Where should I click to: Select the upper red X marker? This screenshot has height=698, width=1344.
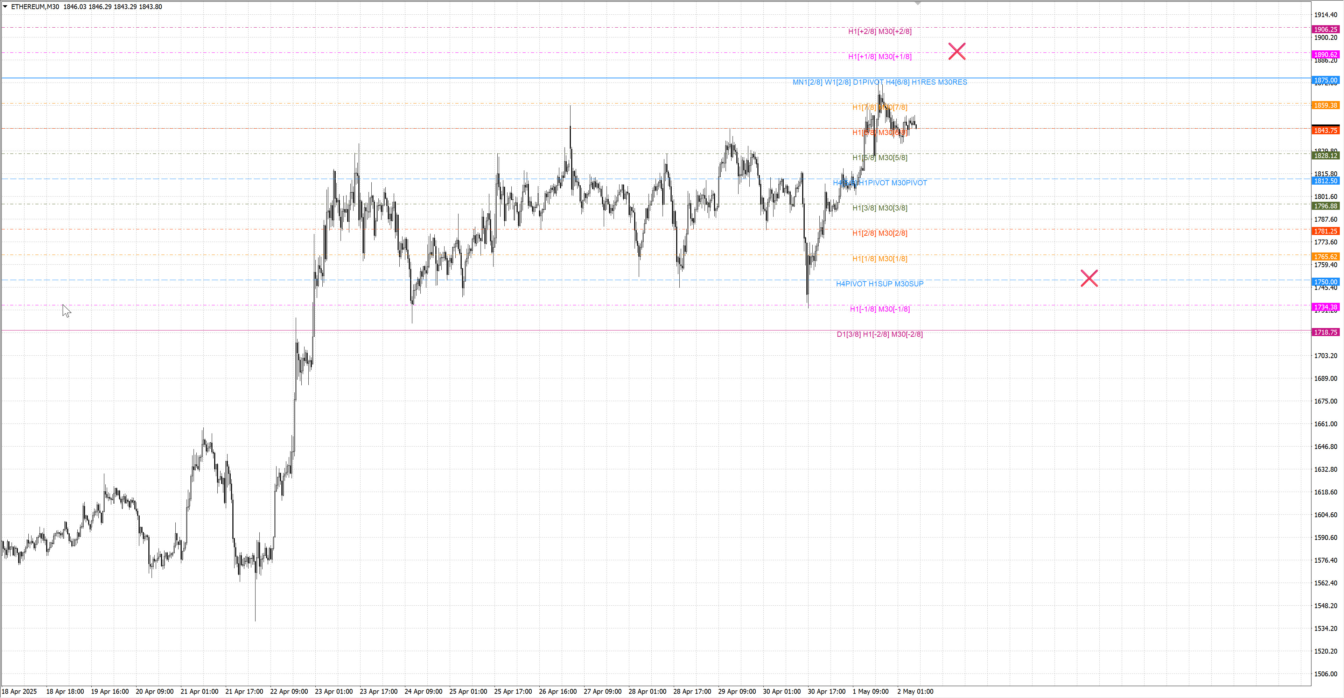coord(957,51)
